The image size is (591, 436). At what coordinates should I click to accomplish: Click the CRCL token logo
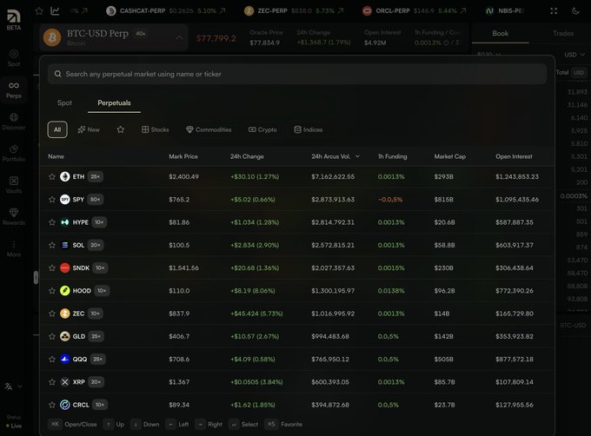[65, 405]
